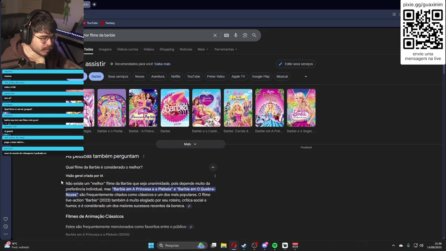
Task: Expand more movies with the Mais button
Action: coord(191,144)
